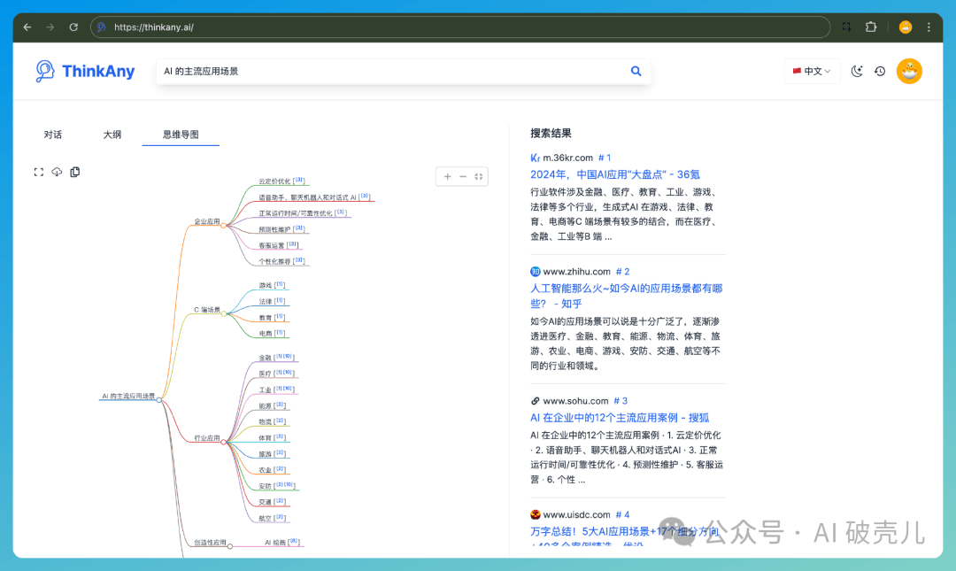Click the browser profile avatar in toolbar
The height and width of the screenshot is (571, 956).
pos(906,27)
